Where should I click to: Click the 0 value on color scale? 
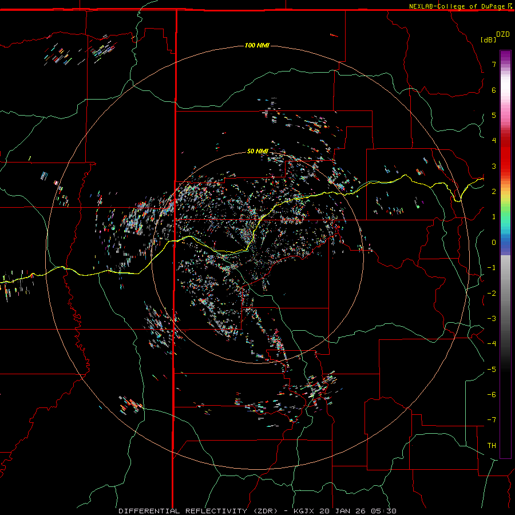click(494, 243)
